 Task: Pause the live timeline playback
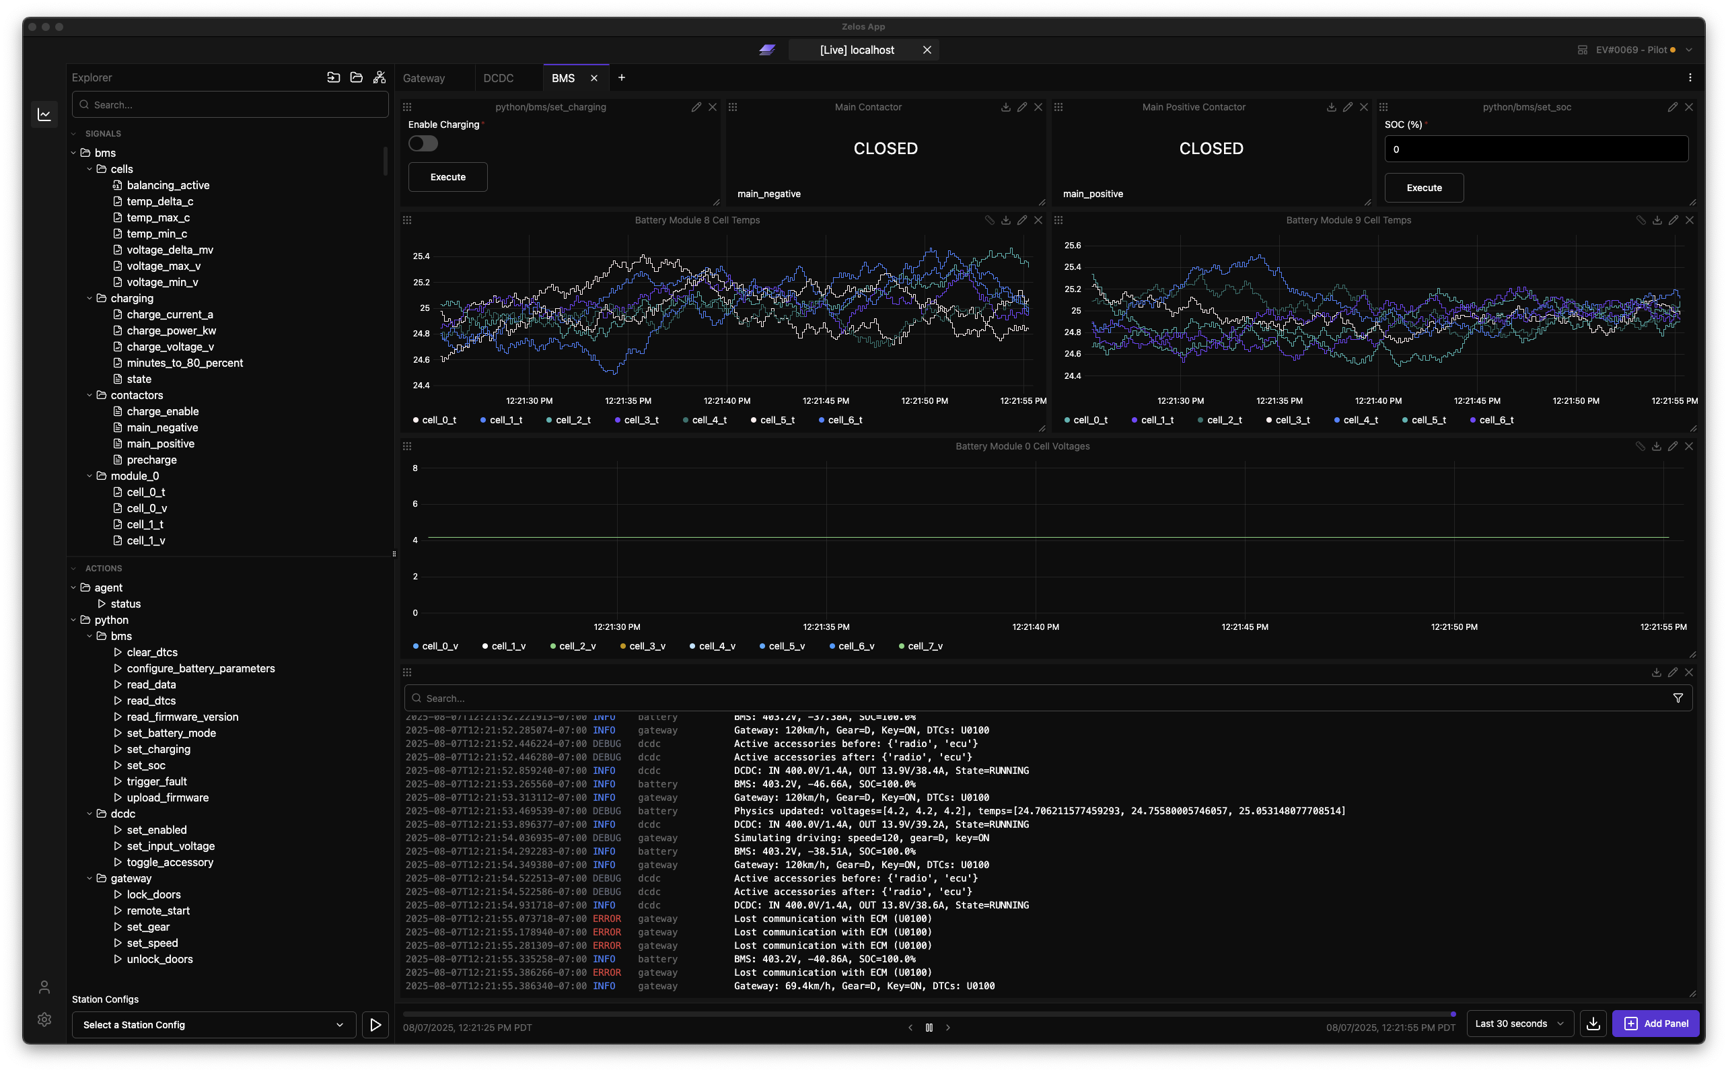point(929,1028)
